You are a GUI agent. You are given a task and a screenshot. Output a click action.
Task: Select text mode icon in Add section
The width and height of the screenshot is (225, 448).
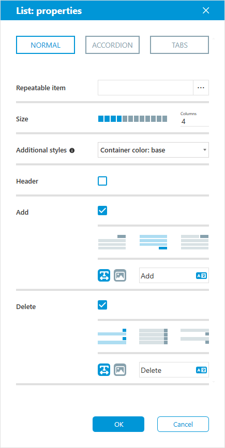point(104,275)
